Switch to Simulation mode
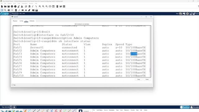 click(x=195, y=107)
